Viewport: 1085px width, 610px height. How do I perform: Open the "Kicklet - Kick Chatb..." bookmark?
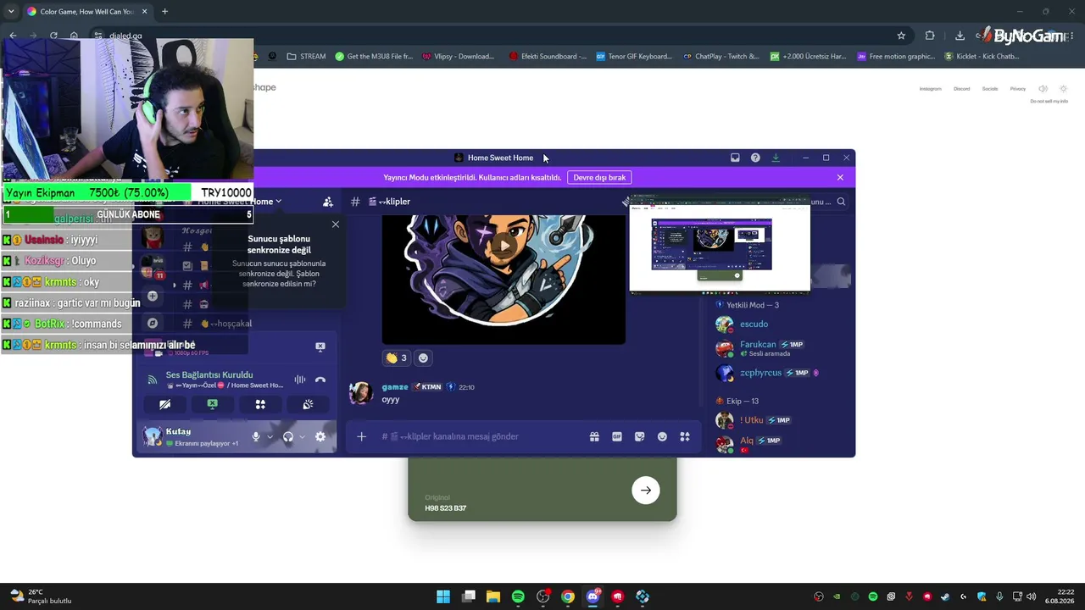tap(981, 57)
